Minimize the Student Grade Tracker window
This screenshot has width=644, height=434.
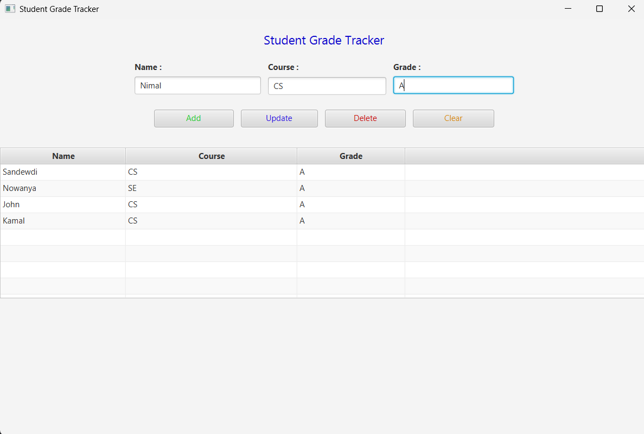[x=568, y=9]
